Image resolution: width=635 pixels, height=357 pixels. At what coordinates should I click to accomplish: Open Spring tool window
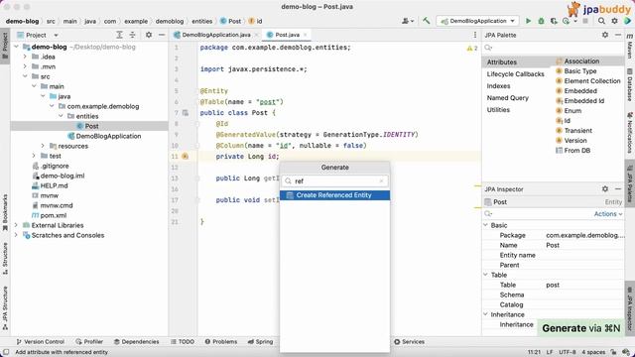[x=260, y=341]
